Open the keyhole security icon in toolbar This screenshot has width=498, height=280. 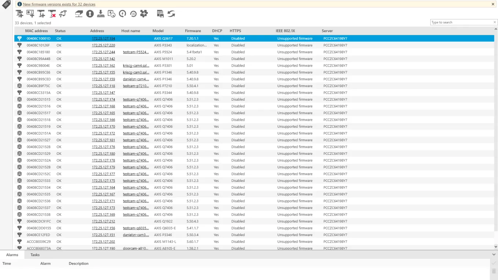point(90,14)
